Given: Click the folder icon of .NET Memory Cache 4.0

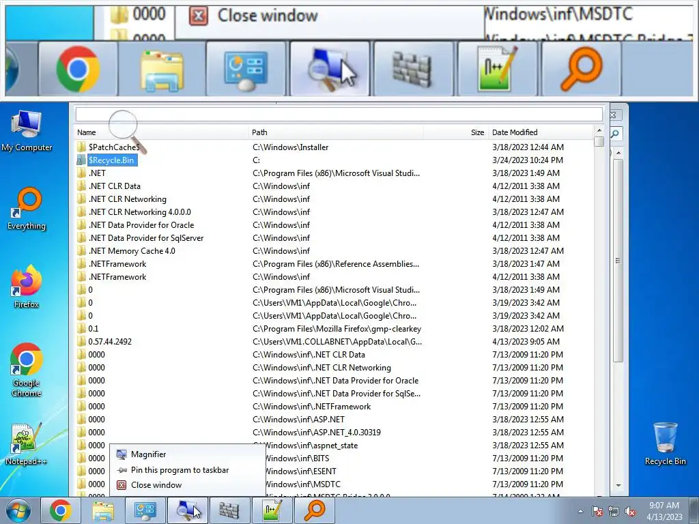Looking at the screenshot, I should [81, 251].
